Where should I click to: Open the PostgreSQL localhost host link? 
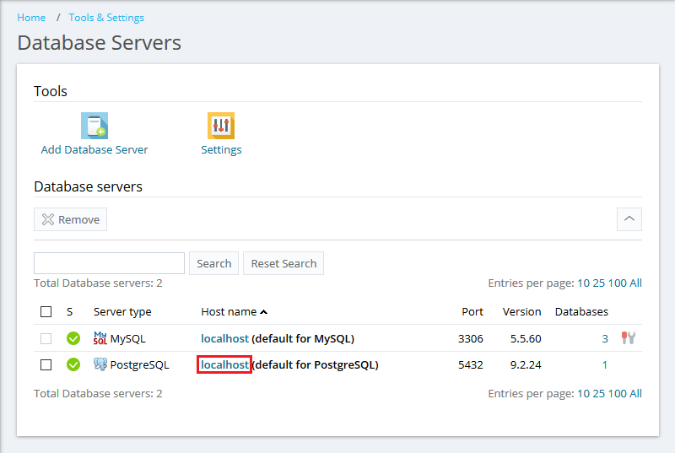[x=224, y=365]
